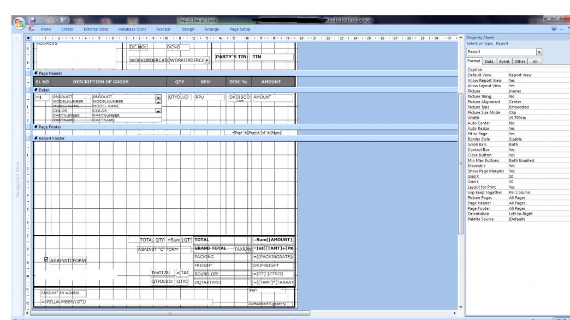Image resolution: width=570 pixels, height=320 pixels.
Task: Open the Database Tools ribbon tab
Action: coord(132,29)
